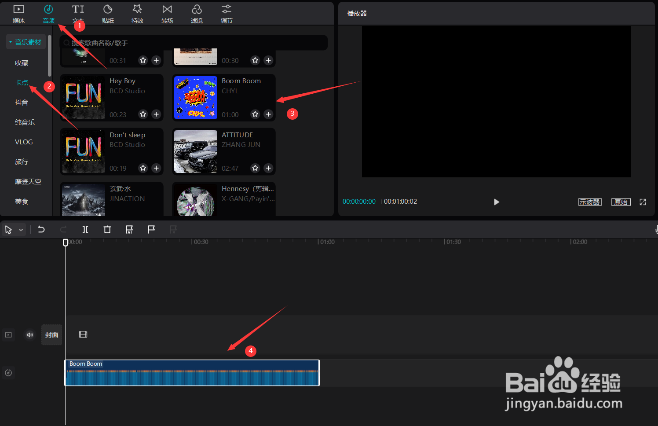The height and width of the screenshot is (426, 658).
Task: Preview the Hennesy track thumbnail
Action: [196, 200]
